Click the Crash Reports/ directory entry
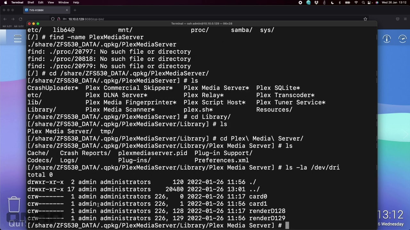 [x=86, y=153]
